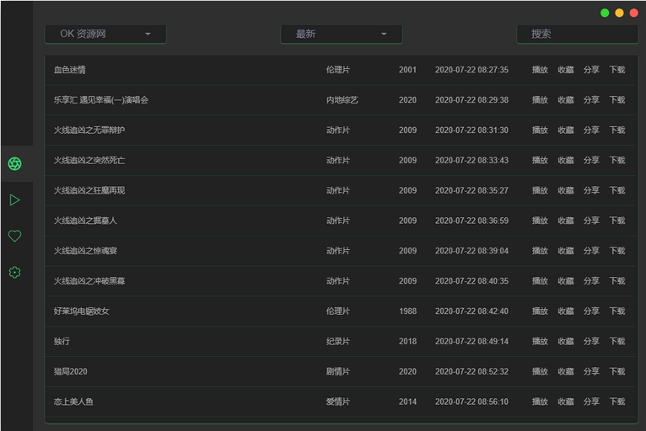Select the 火线追凶之狂魔再现 title

click(89, 190)
